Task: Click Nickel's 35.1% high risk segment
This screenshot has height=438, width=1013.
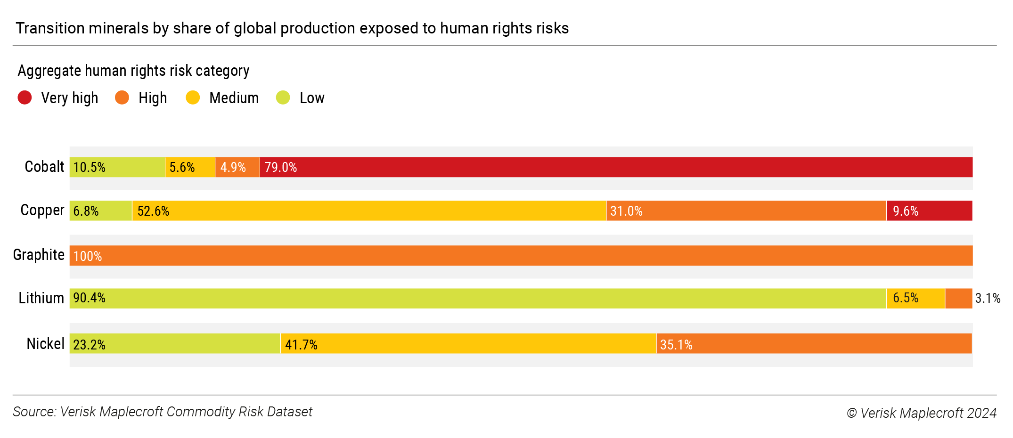Action: pos(814,344)
